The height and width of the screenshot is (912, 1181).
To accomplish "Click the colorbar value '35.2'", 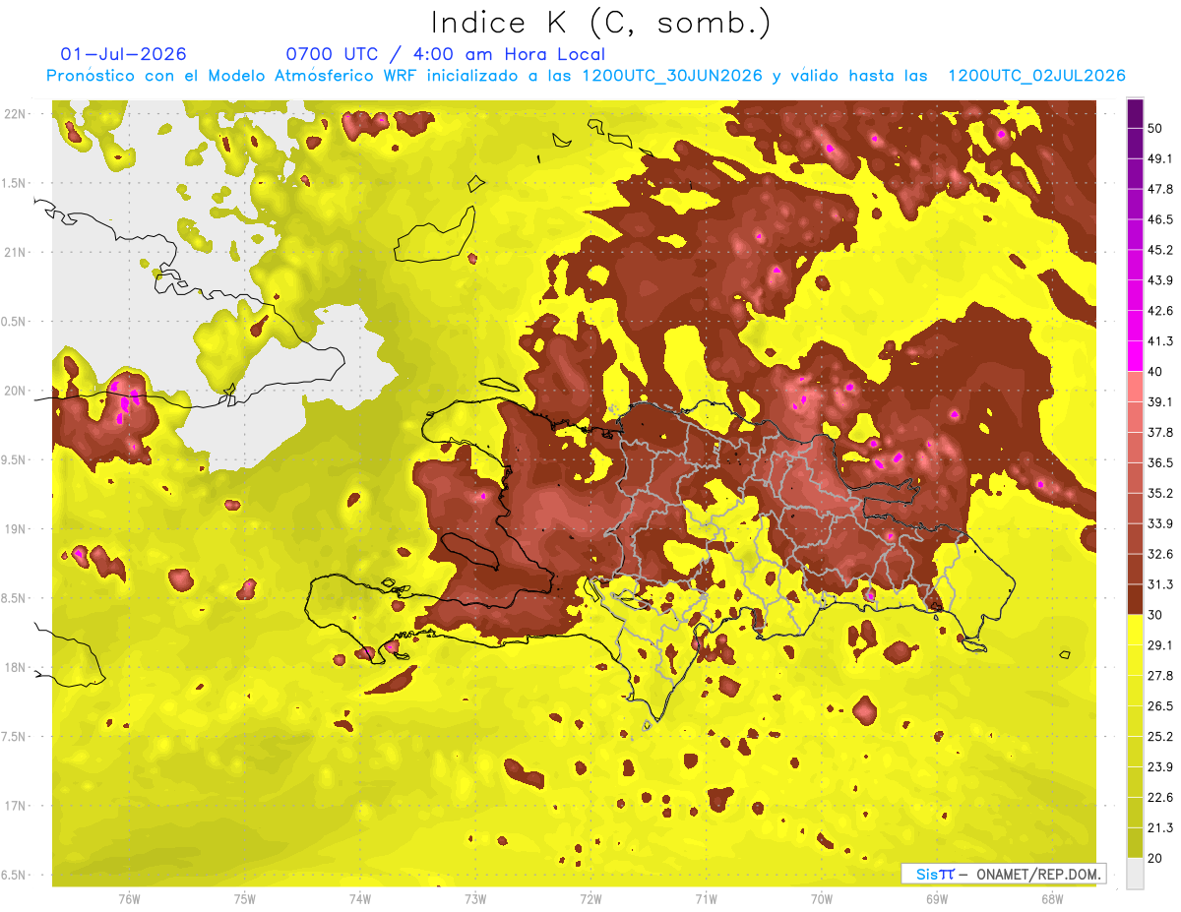I will pyautogui.click(x=1160, y=493).
